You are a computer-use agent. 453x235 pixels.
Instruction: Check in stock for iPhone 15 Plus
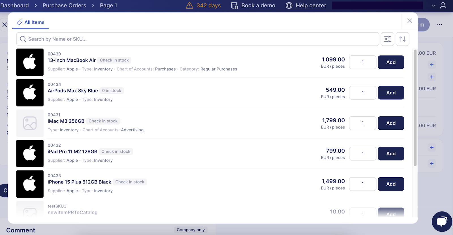(130, 182)
